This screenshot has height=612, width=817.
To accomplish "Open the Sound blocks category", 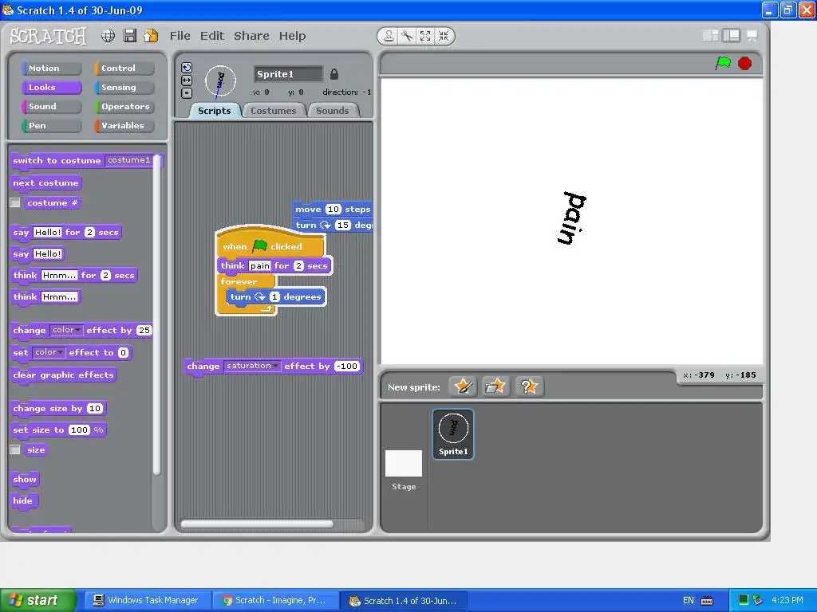I will 51,107.
